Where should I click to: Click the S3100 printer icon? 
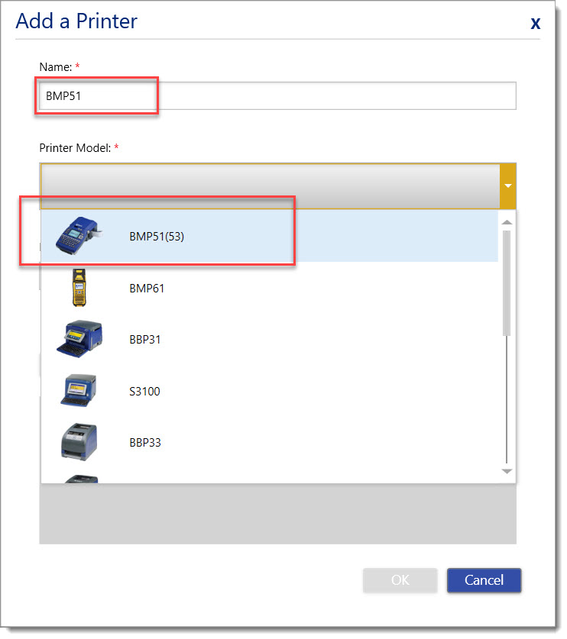coord(79,391)
